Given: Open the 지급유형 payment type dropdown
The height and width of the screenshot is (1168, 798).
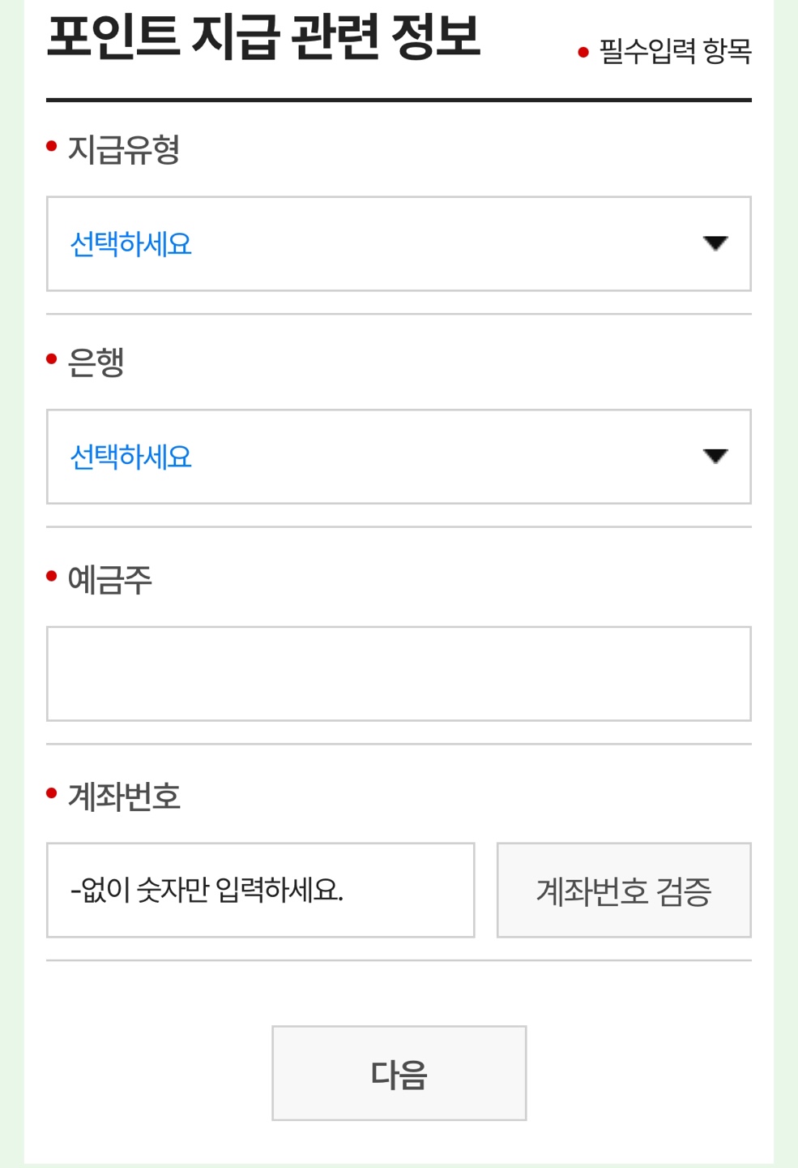Looking at the screenshot, I should point(399,243).
